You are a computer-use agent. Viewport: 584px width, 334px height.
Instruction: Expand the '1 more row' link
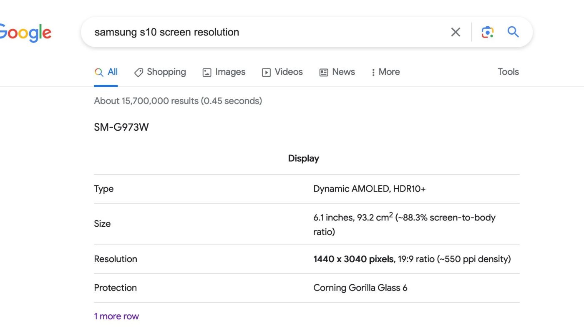pyautogui.click(x=116, y=316)
